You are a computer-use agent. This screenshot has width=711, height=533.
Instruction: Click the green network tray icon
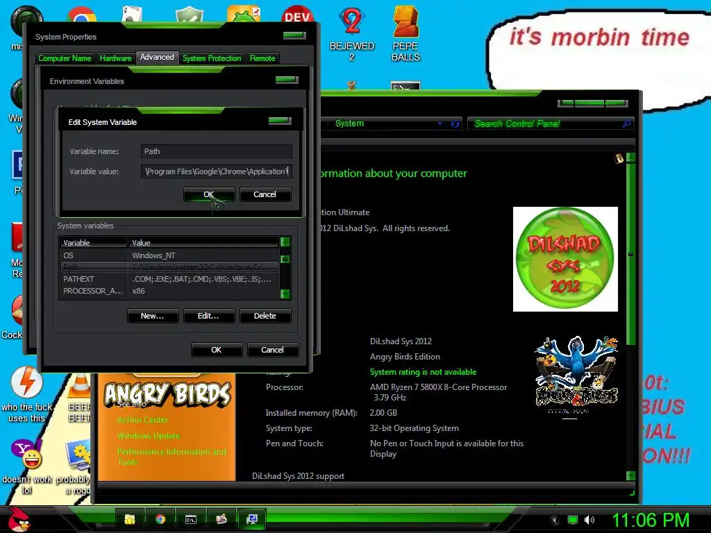pos(573,521)
